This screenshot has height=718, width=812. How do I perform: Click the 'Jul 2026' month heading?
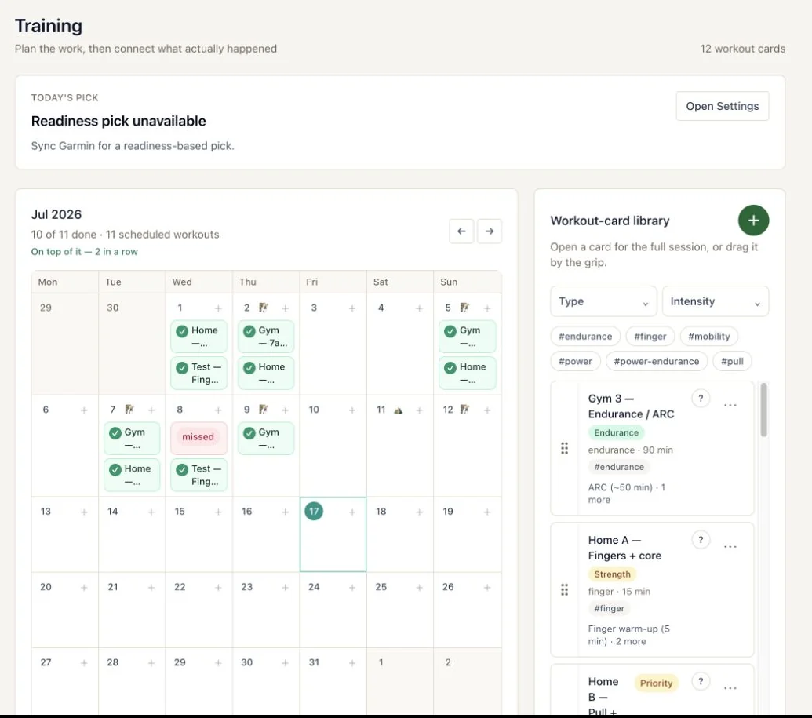click(56, 214)
